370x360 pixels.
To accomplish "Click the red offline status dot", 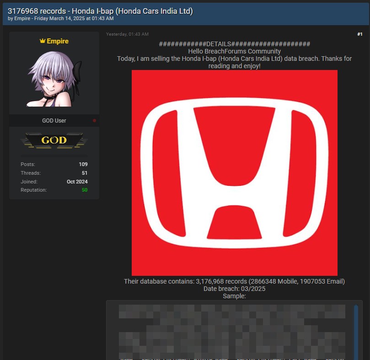I will tap(94, 121).
